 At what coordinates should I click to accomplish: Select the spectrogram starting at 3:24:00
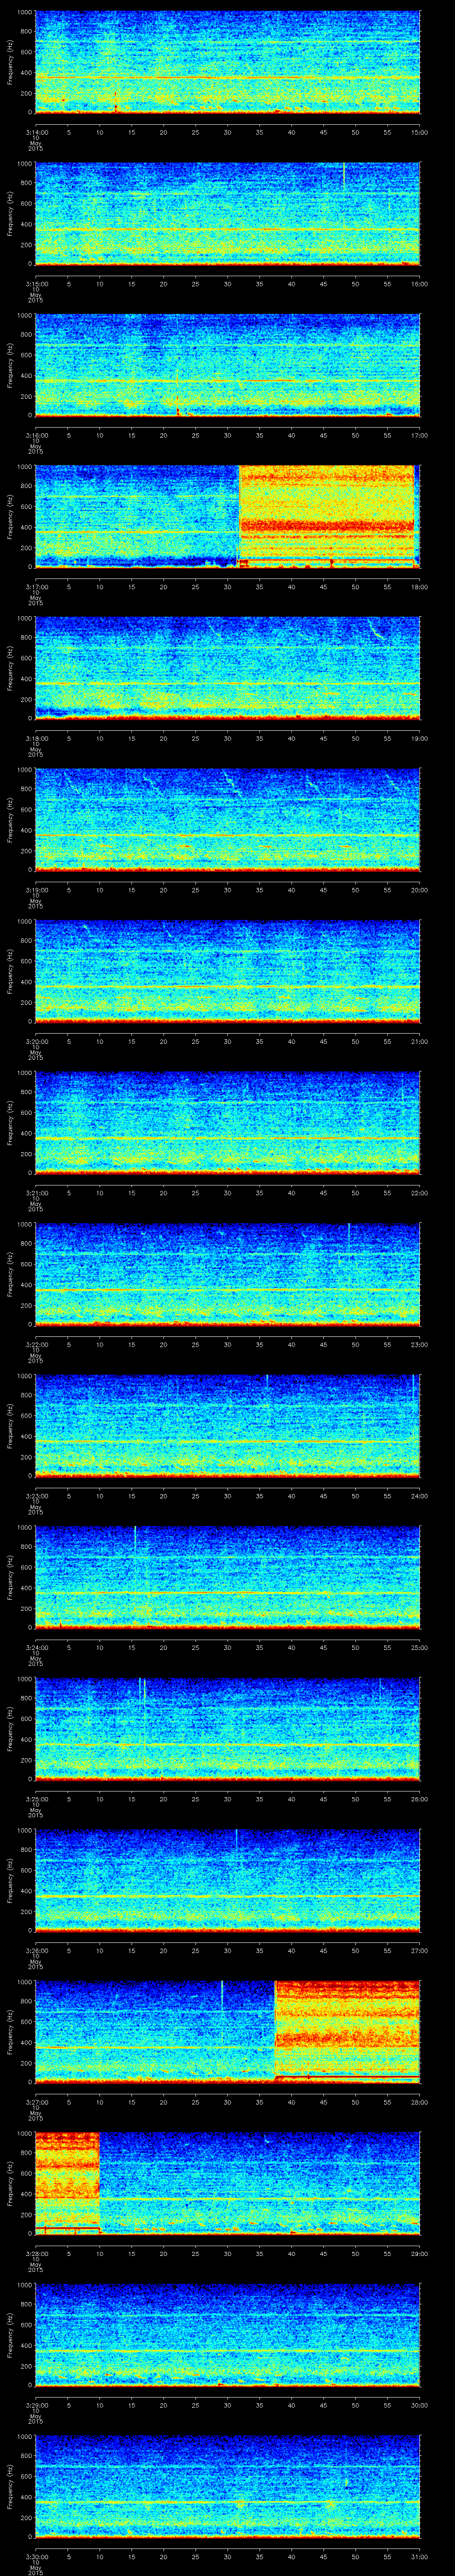coord(227,1577)
